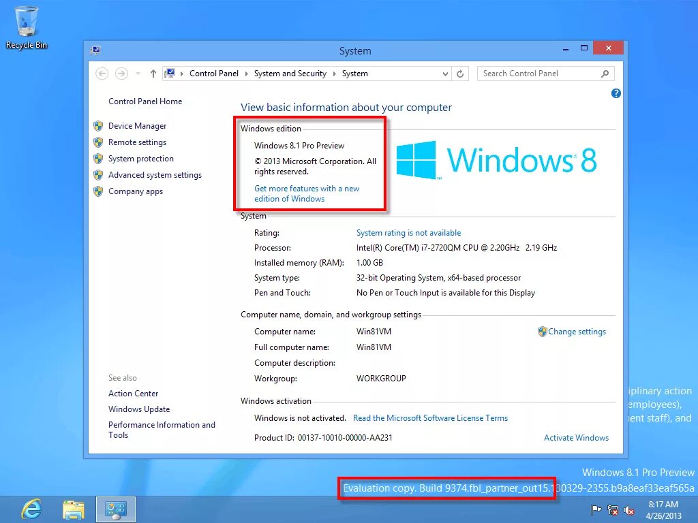The image size is (698, 523).
Task: Click Change settings link
Action: point(577,332)
